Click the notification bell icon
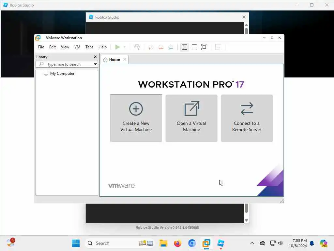Image resolution: width=334 pixels, height=251 pixels. (x=312, y=243)
